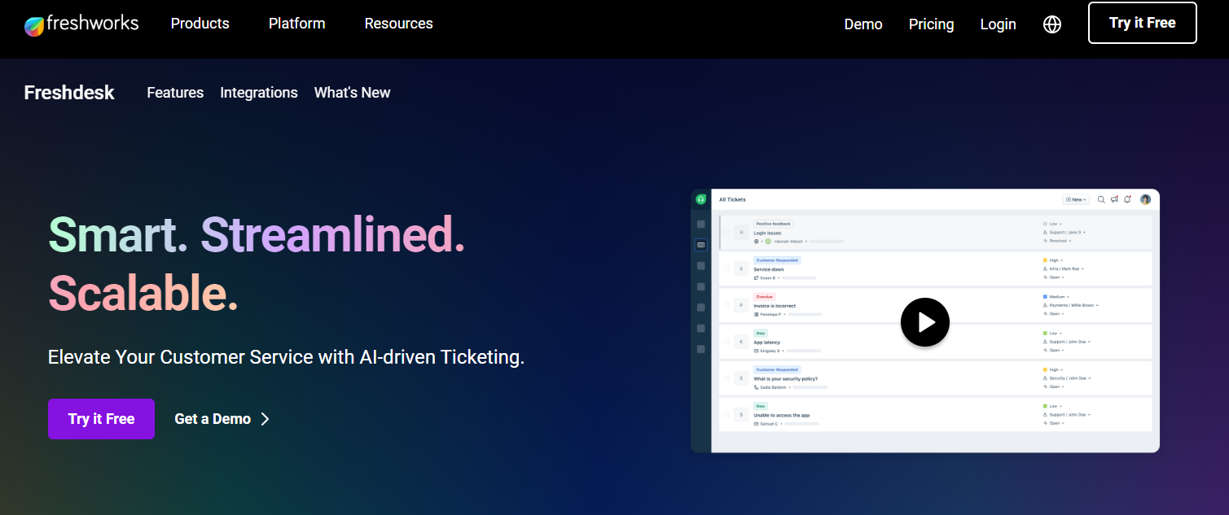
Task: Click the search magnifier in the All Tickets bar
Action: 1101,199
